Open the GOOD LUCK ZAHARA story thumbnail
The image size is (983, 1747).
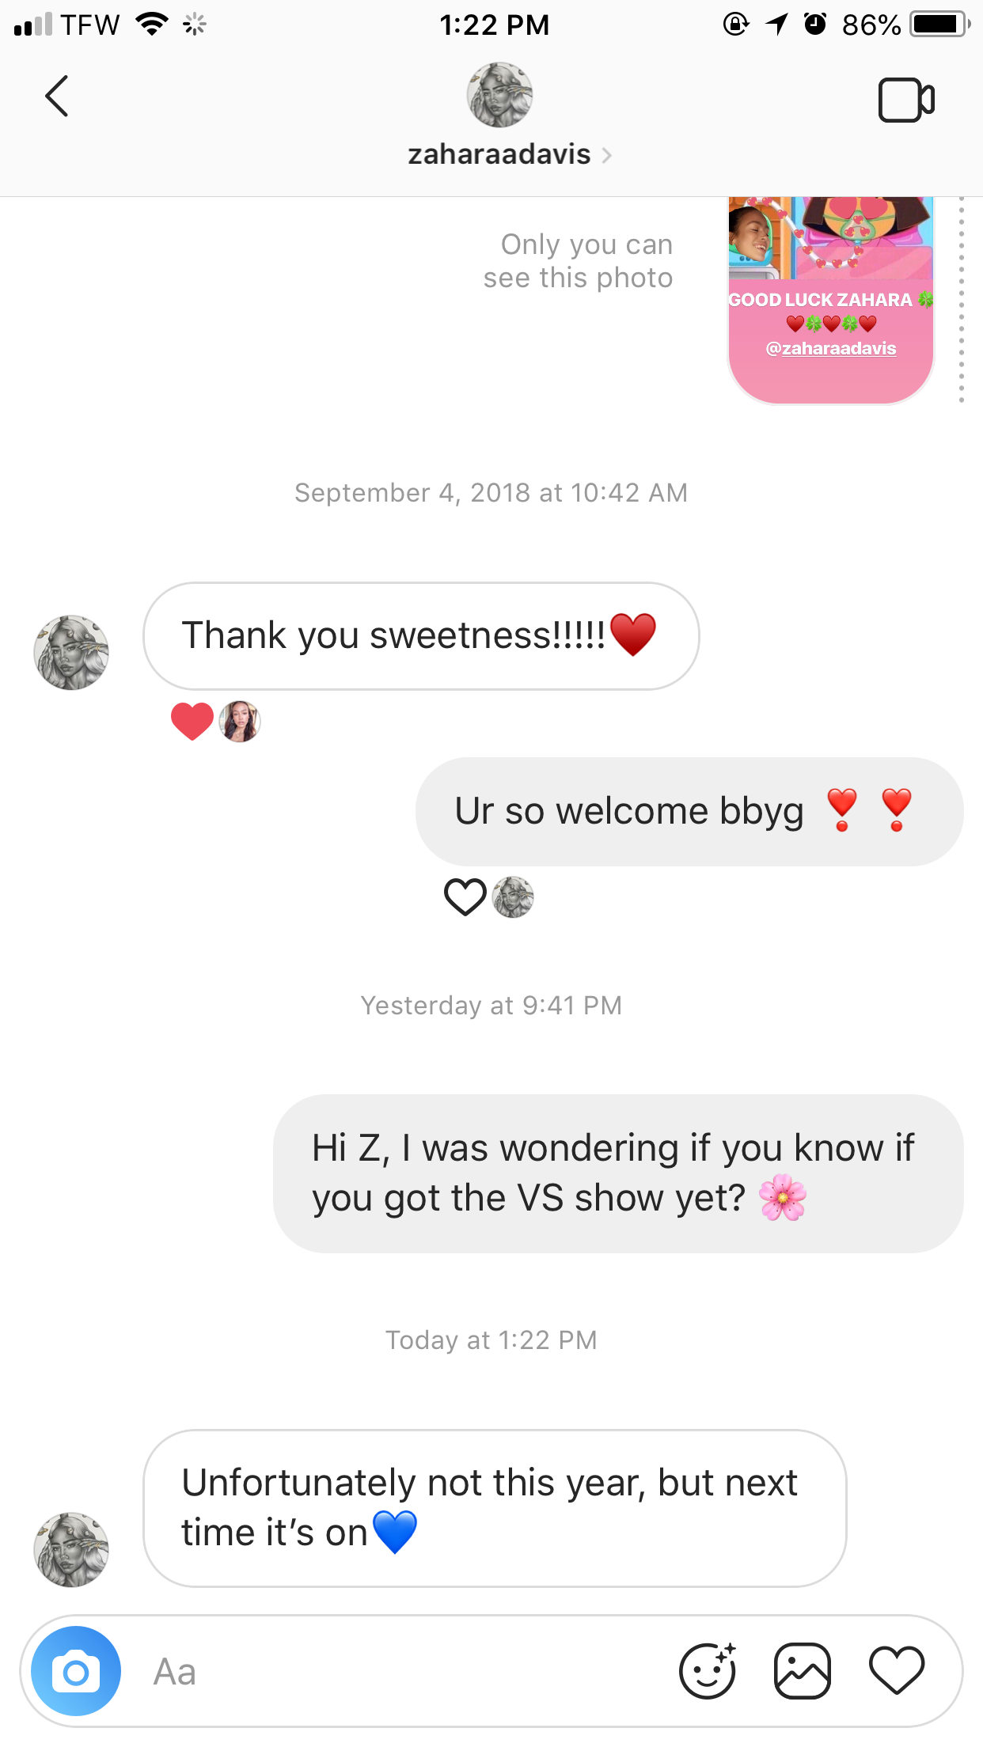coord(831,301)
